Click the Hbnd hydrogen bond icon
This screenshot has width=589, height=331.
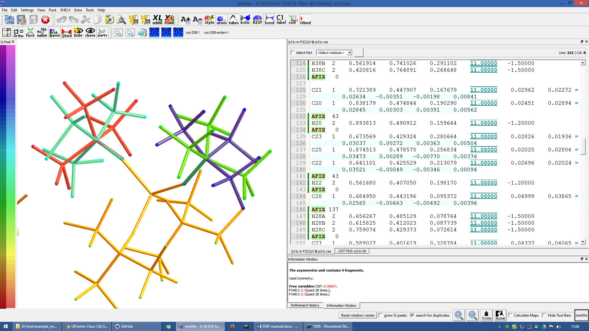[305, 20]
